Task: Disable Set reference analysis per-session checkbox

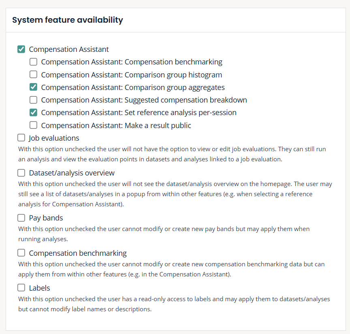Action: [34, 112]
